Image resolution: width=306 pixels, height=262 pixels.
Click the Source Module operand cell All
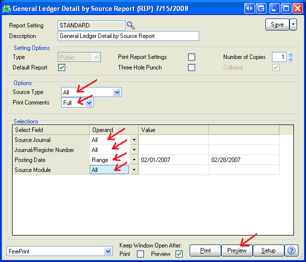coord(109,170)
